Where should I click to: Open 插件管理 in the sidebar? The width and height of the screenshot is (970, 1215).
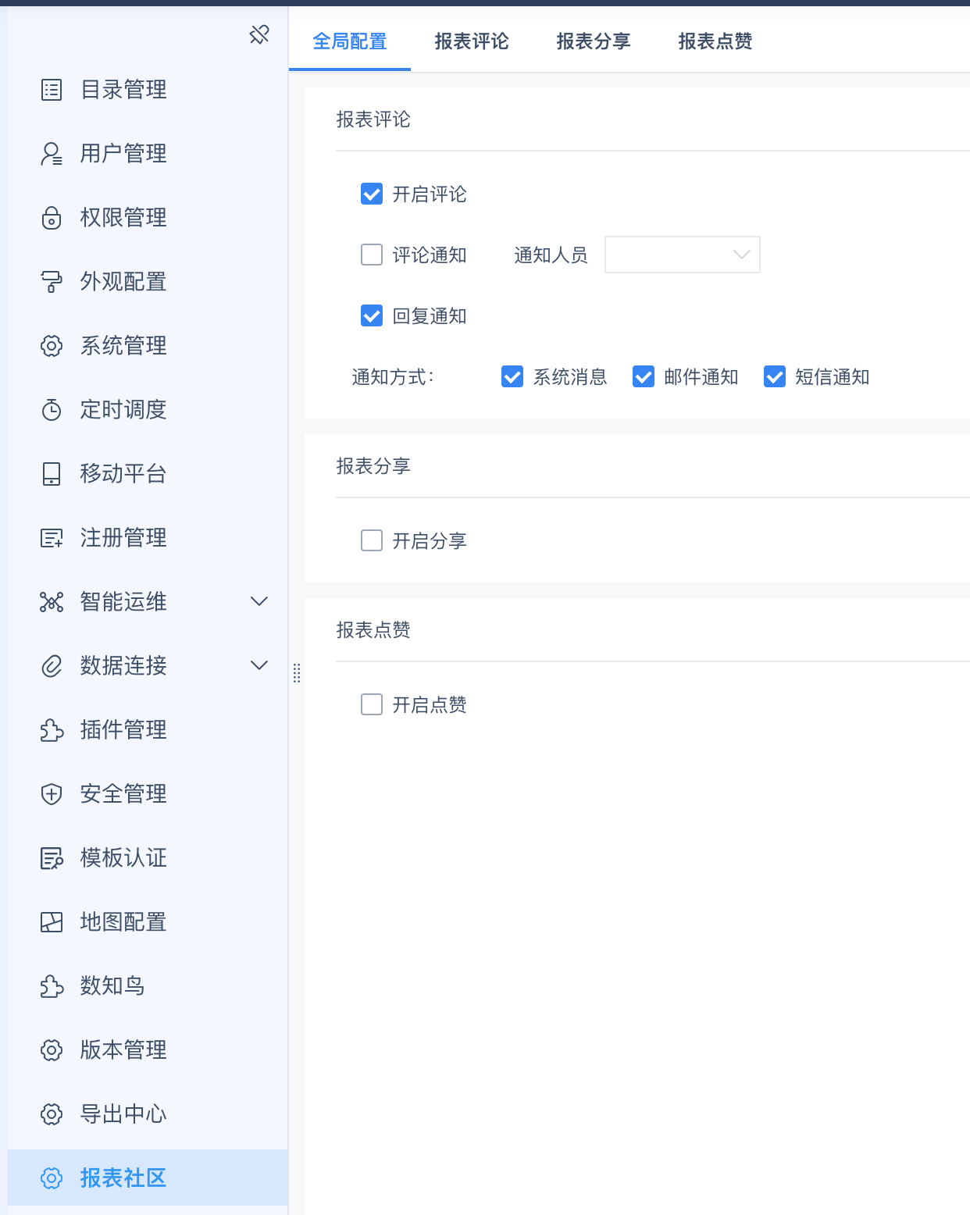pyautogui.click(x=123, y=730)
